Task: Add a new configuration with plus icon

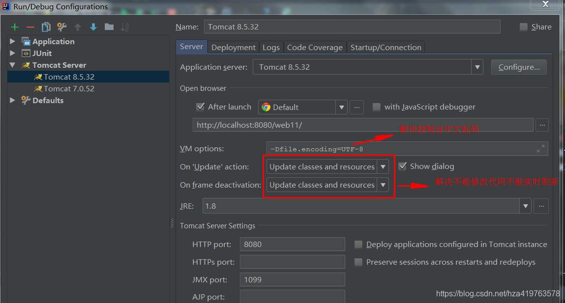Action: pos(15,27)
